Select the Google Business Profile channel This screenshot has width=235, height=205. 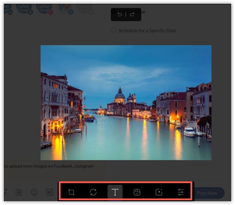coord(65,9)
